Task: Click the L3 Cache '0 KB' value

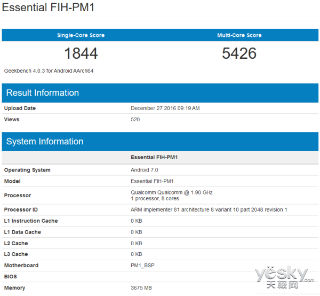Action: point(137,254)
